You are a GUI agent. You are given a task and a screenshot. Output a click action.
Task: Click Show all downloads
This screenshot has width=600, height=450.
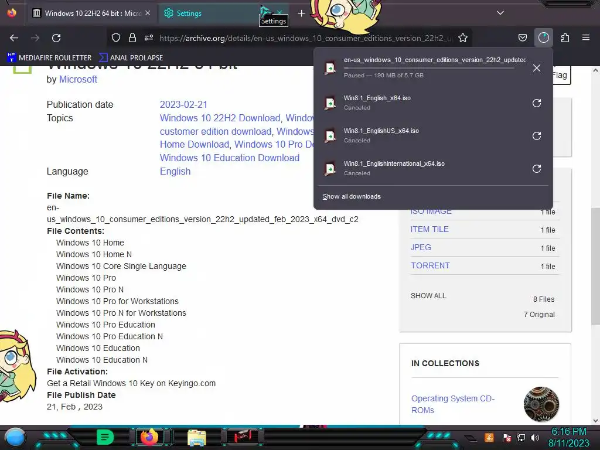tap(352, 196)
